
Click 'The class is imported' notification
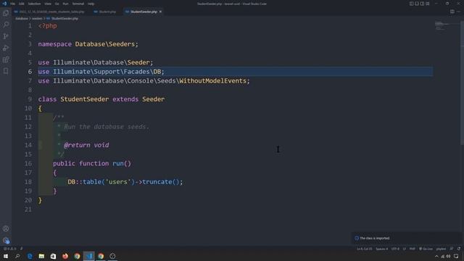[x=374, y=239]
